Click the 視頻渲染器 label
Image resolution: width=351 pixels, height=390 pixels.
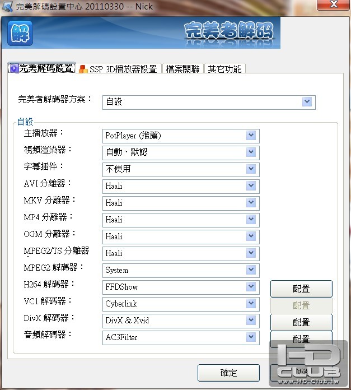point(48,150)
